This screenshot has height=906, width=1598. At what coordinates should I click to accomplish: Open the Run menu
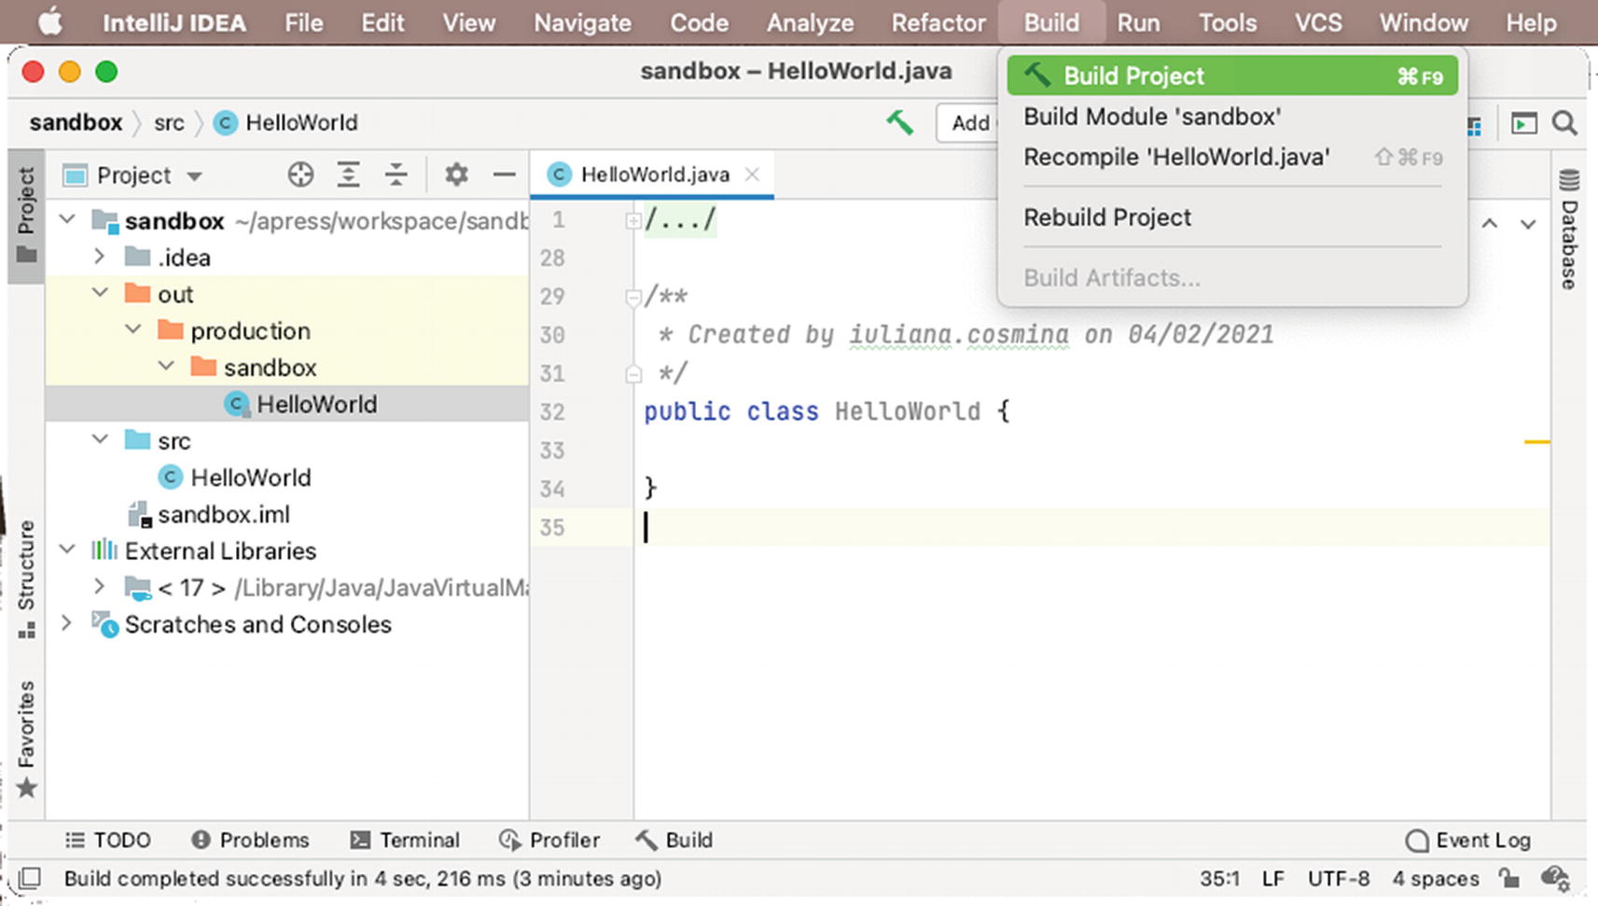point(1138,22)
